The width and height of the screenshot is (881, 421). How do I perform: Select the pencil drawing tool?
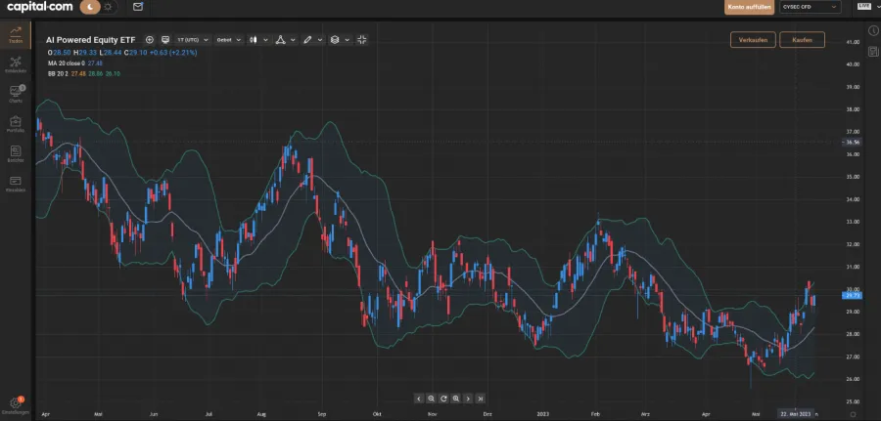pos(307,40)
